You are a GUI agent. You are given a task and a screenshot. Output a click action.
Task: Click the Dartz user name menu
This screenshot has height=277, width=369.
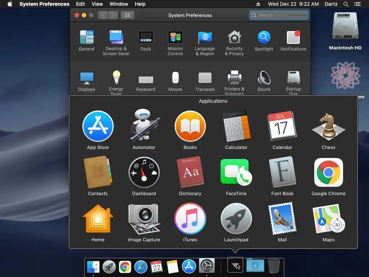pyautogui.click(x=331, y=4)
